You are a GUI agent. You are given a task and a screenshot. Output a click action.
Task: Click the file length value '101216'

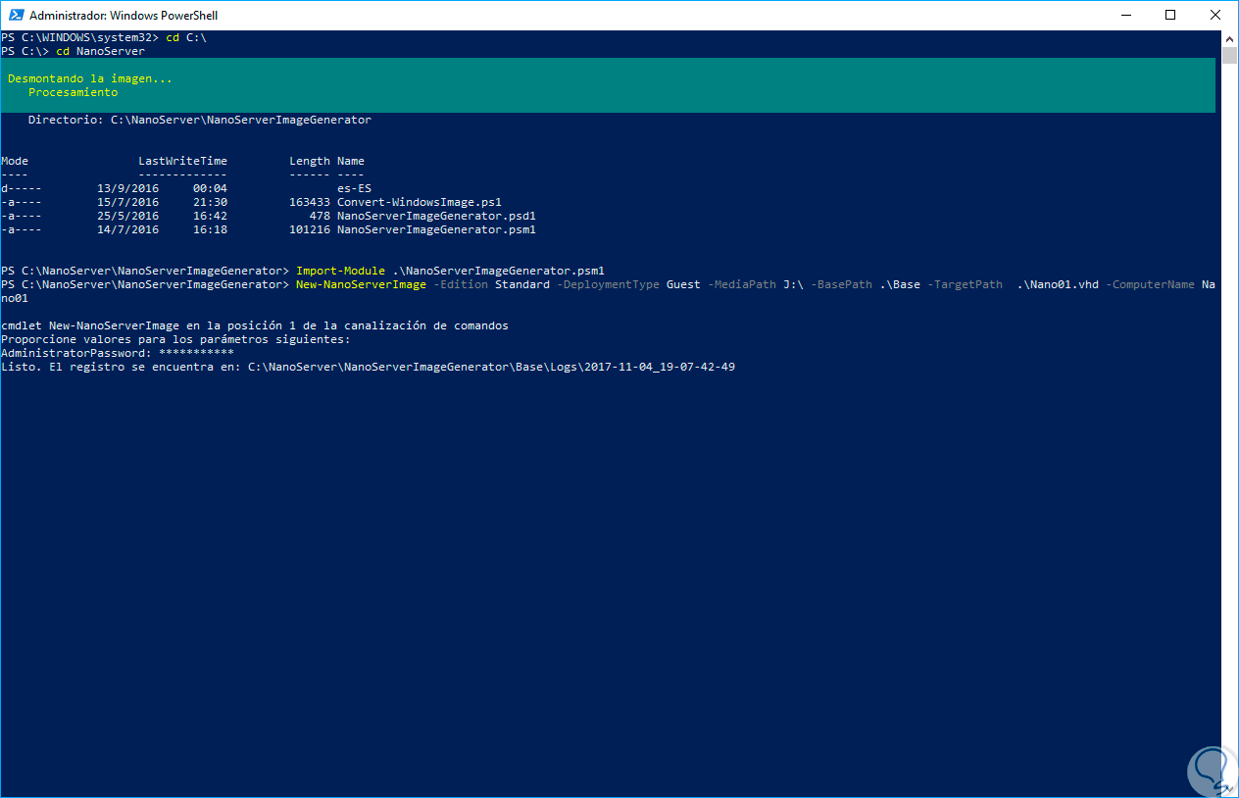[x=310, y=229]
